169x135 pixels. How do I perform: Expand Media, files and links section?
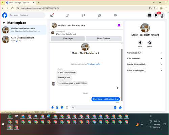tap(145, 64)
